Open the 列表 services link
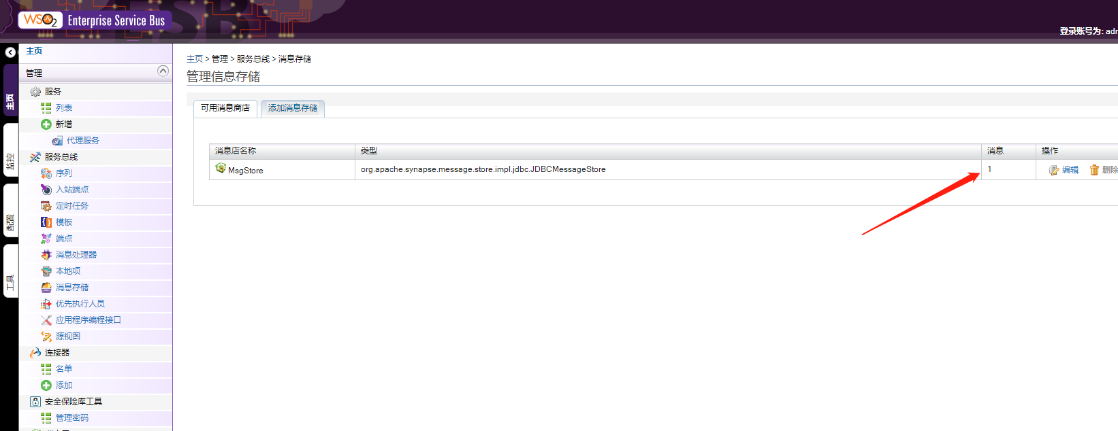 (x=64, y=108)
